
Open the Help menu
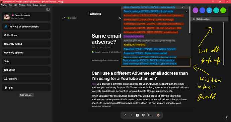(x=29, y=5)
